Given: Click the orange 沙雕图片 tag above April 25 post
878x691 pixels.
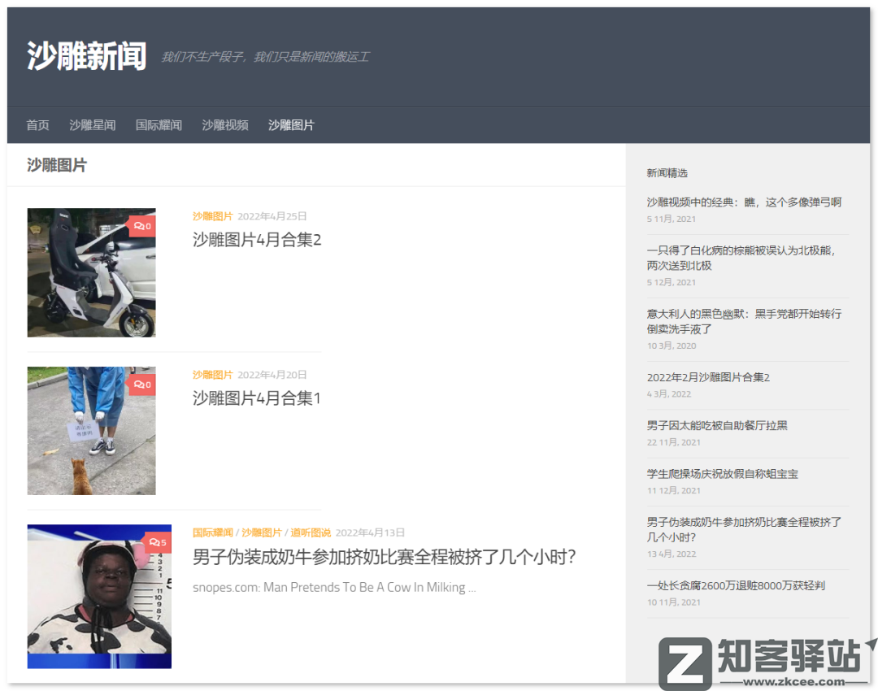Looking at the screenshot, I should point(212,216).
